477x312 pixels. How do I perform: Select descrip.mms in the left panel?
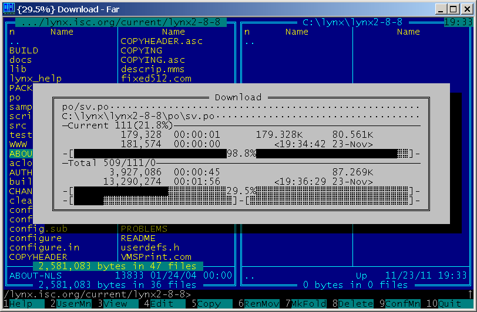(153, 69)
